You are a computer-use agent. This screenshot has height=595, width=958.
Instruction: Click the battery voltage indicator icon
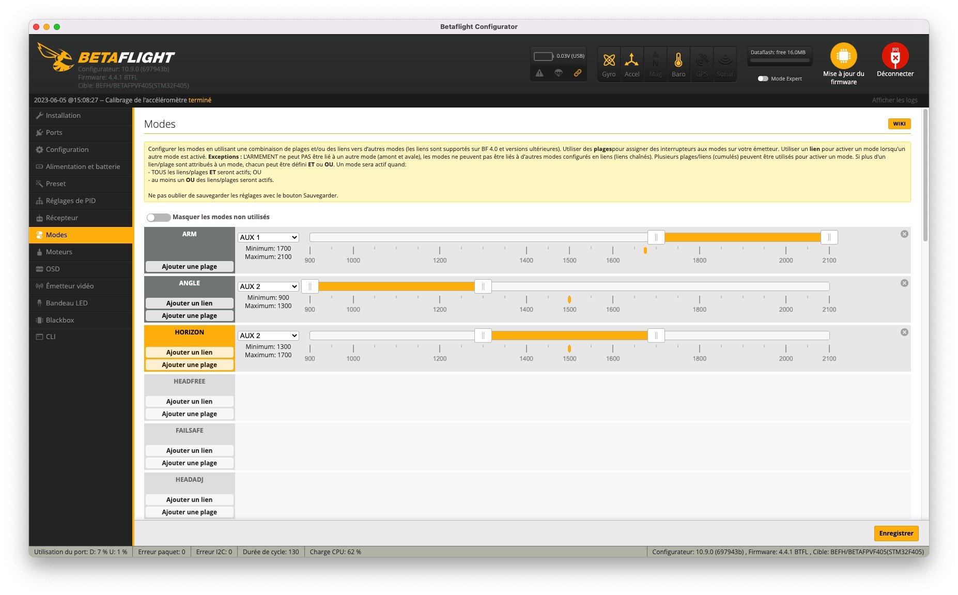544,56
